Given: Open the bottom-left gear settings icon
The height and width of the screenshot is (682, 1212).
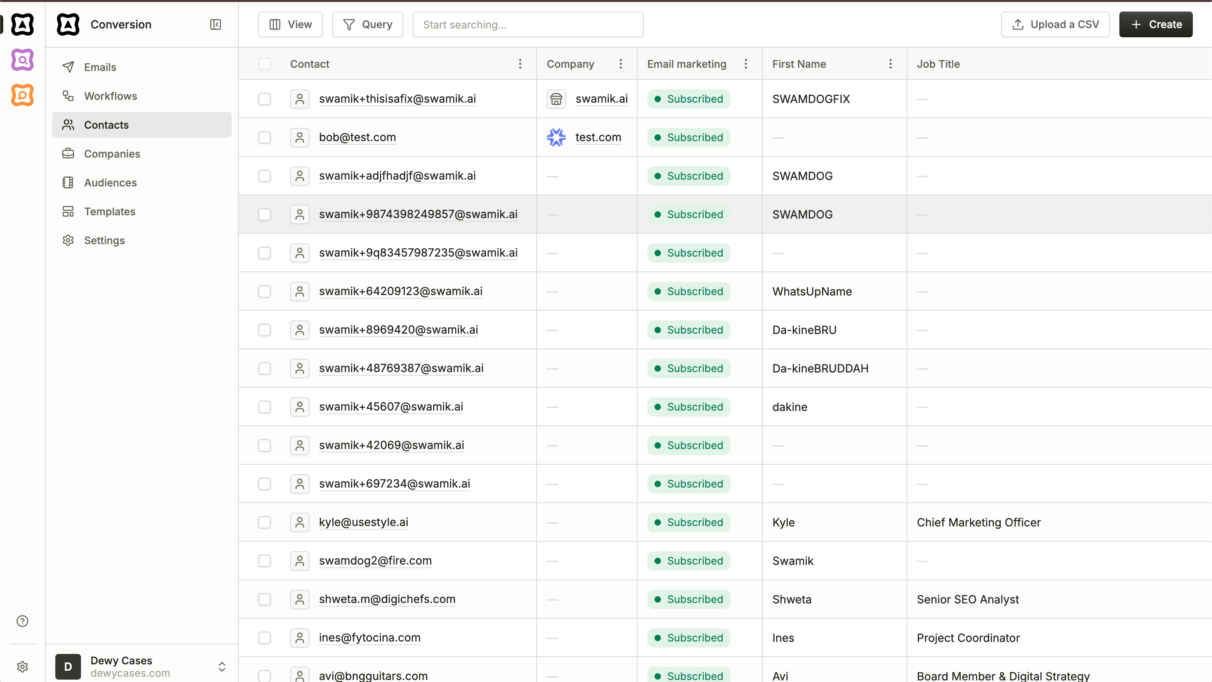Looking at the screenshot, I should click(x=22, y=666).
